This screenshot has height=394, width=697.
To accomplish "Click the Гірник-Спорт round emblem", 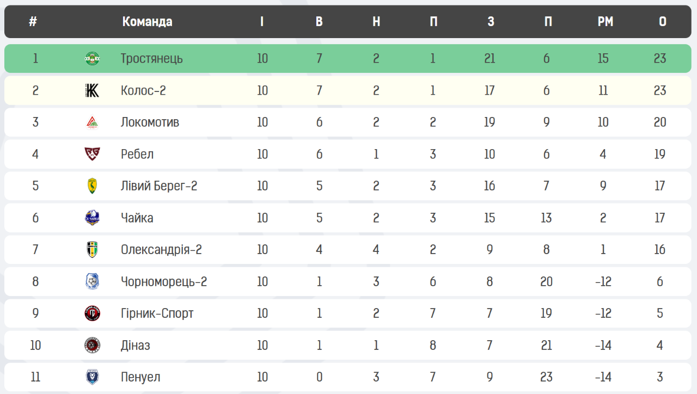I will pyautogui.click(x=93, y=313).
